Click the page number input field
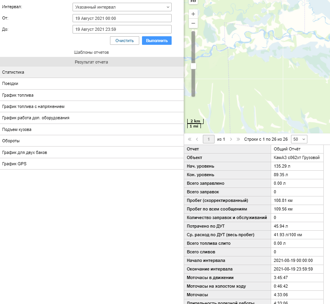 [x=209, y=139]
